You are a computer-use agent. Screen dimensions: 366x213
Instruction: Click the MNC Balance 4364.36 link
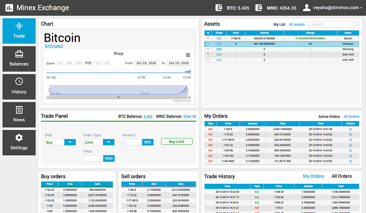tap(189, 117)
